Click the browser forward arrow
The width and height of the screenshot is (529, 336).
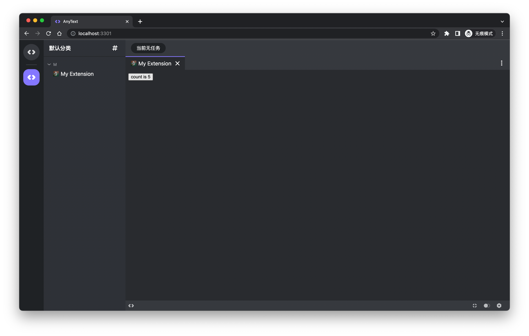pyautogui.click(x=37, y=33)
